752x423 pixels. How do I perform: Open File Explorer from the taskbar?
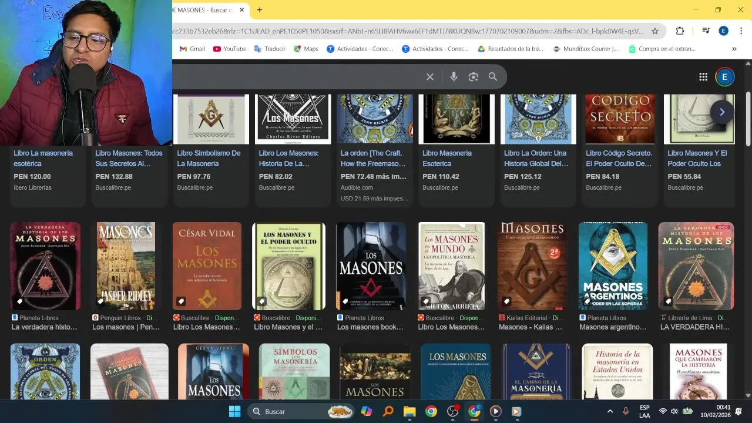409,411
